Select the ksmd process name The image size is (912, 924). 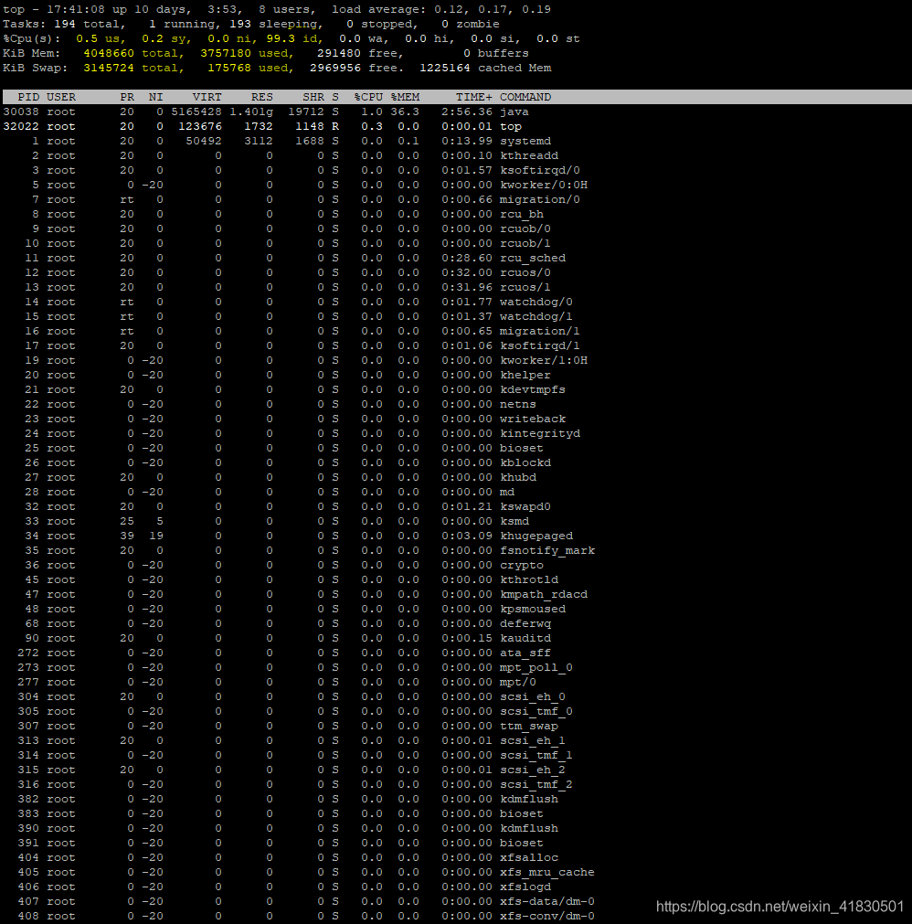514,521
